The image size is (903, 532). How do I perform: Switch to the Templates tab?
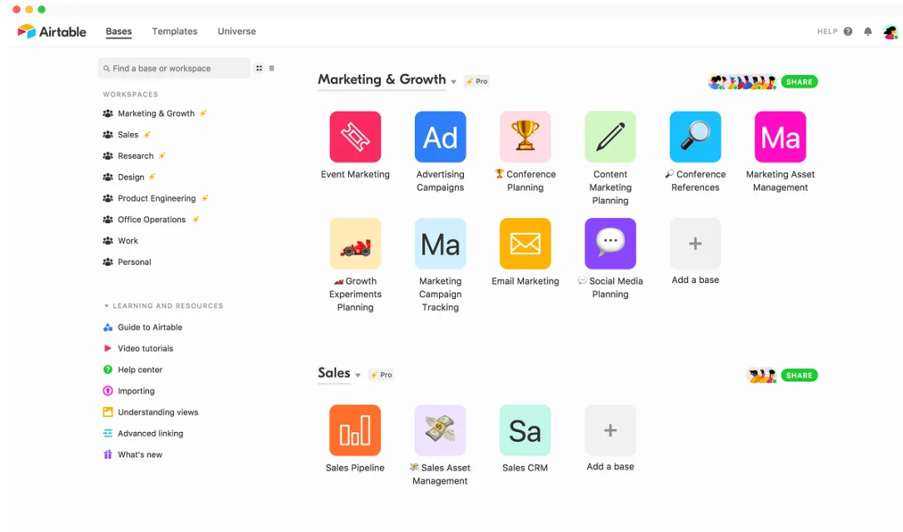174,32
